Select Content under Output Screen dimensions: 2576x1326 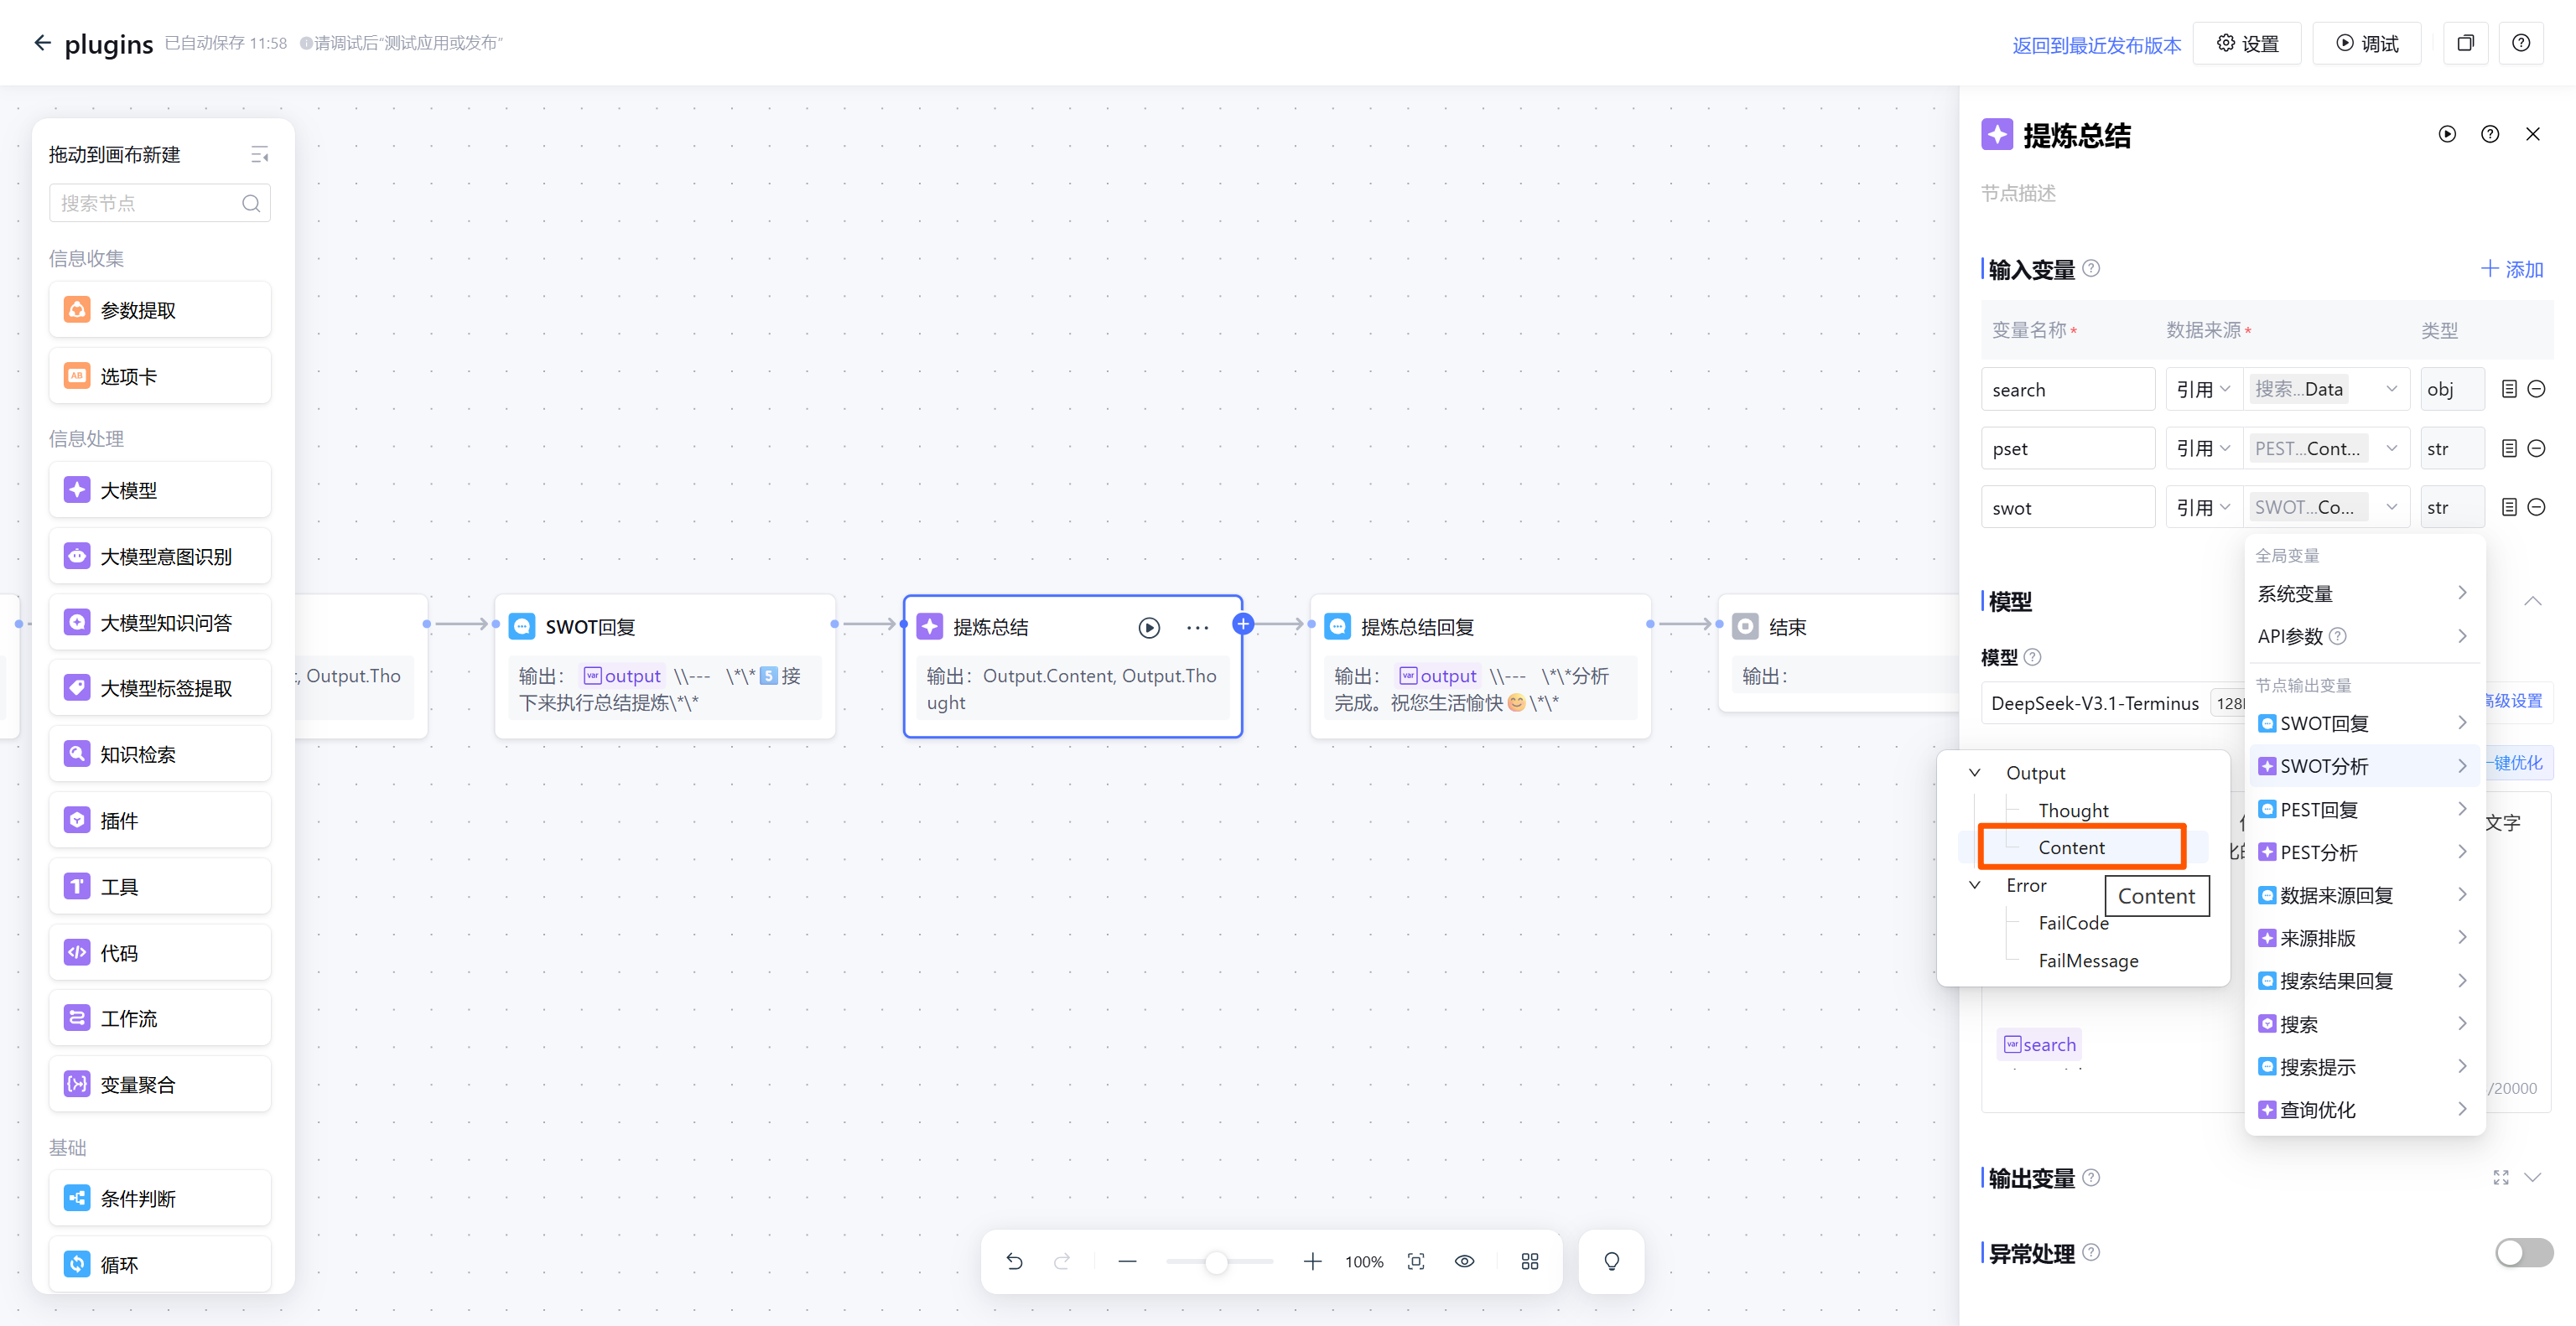[x=2071, y=847]
